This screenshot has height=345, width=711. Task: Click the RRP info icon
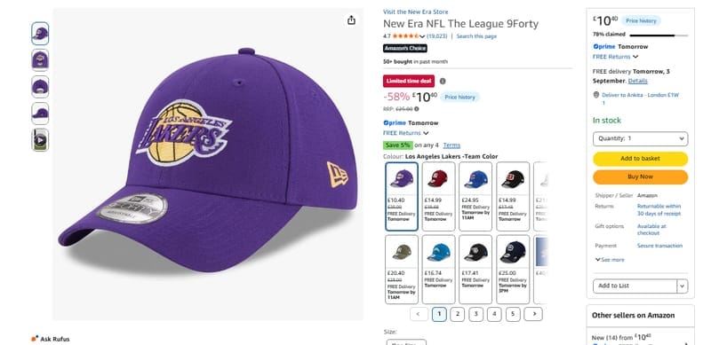click(416, 109)
